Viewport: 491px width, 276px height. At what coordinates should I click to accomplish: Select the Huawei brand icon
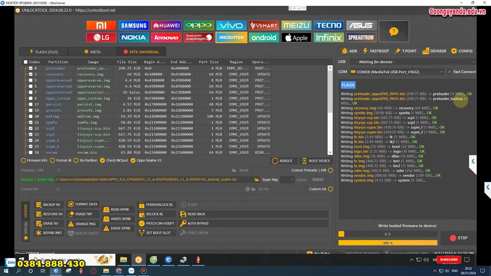[166, 25]
